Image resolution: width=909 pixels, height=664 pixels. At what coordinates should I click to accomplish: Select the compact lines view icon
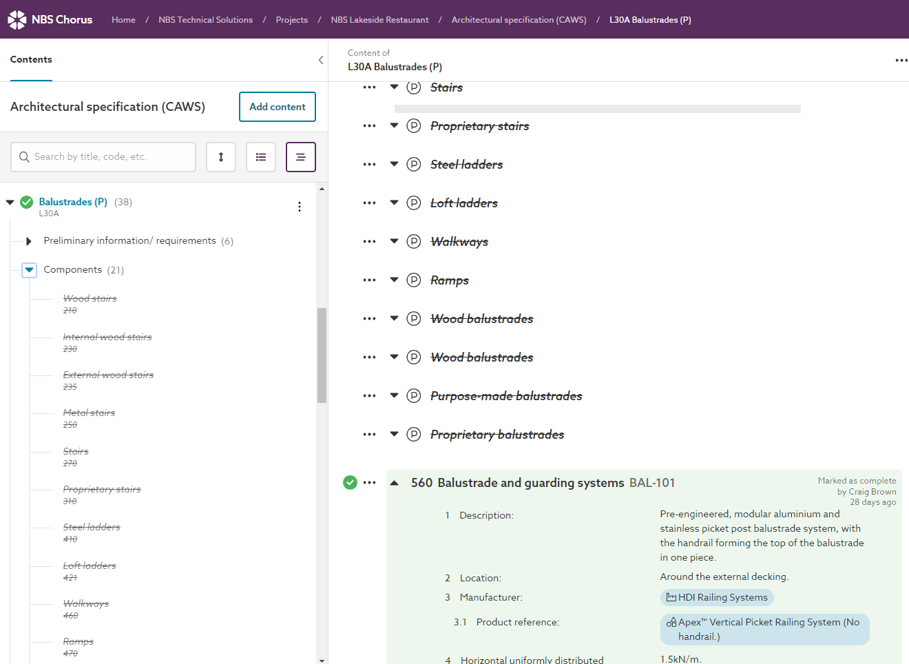(x=301, y=157)
